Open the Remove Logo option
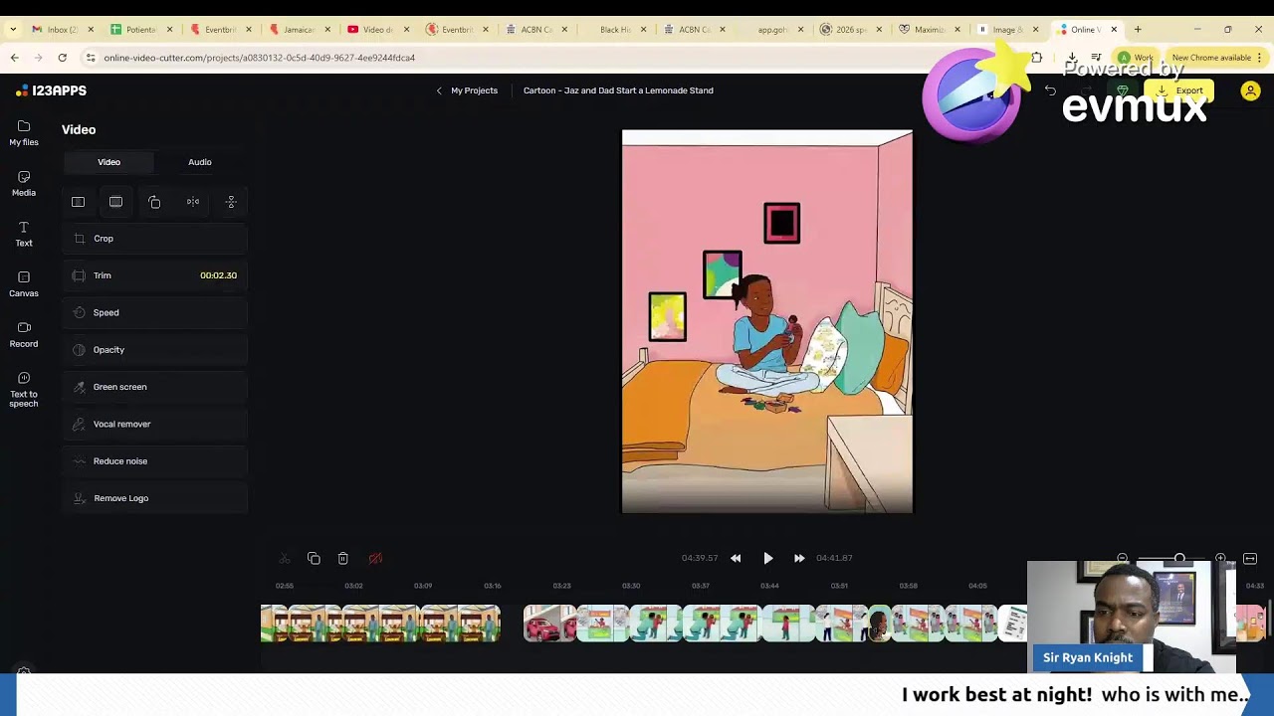Viewport: 1274px width, 716px height. point(155,498)
